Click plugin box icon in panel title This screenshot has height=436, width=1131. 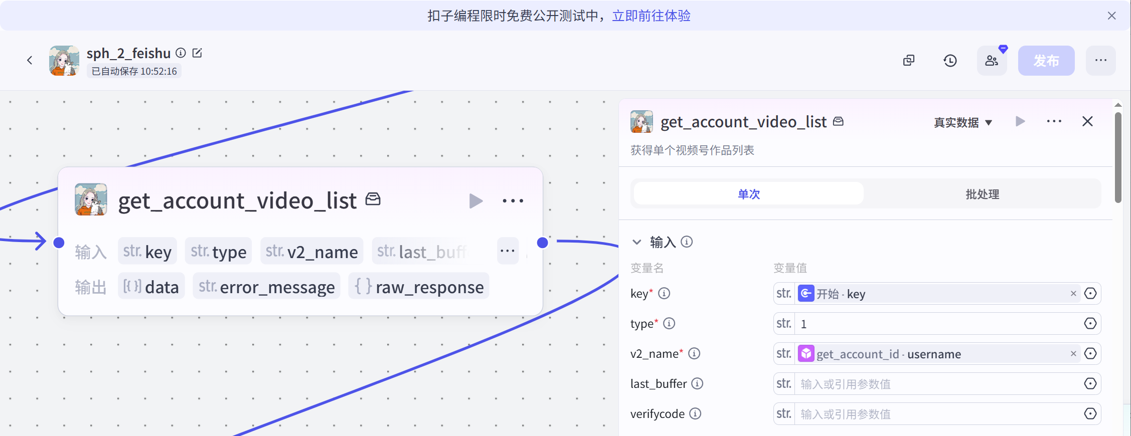(838, 121)
